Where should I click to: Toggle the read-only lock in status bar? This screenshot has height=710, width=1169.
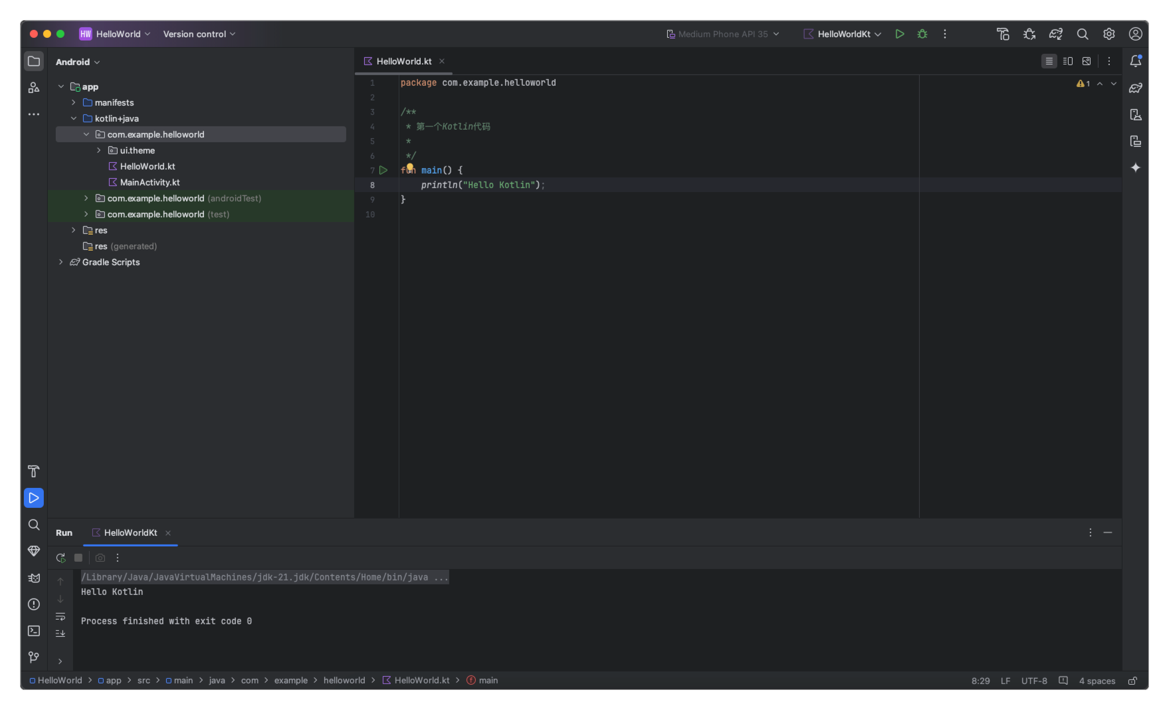click(1132, 681)
